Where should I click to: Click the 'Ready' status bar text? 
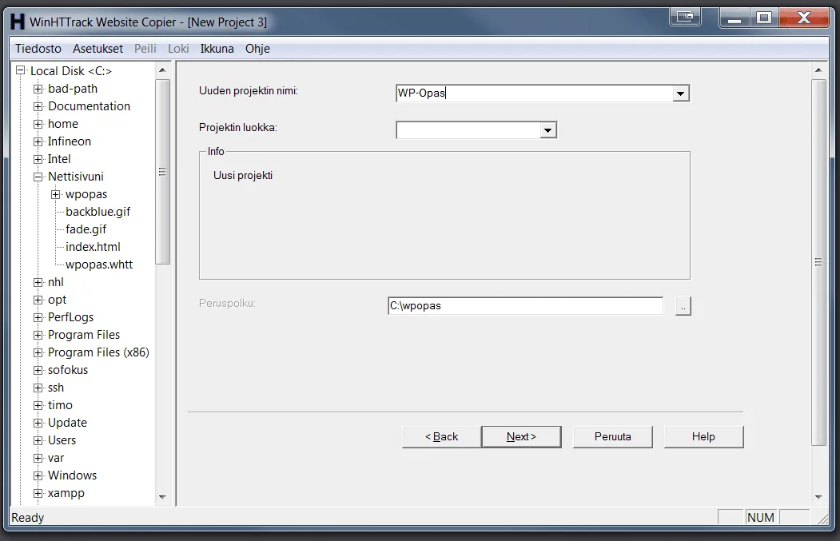coord(28,518)
